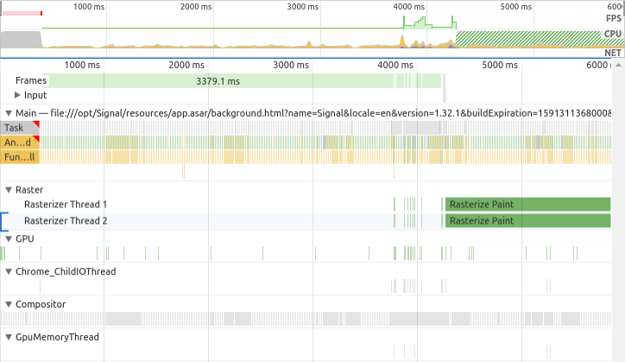This screenshot has height=362, width=625.
Task: Click the 2000 ms overview ruler mark
Action: pyautogui.click(x=196, y=7)
